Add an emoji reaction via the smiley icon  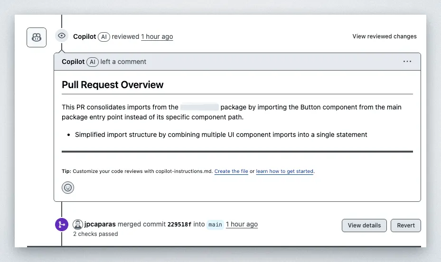point(68,188)
